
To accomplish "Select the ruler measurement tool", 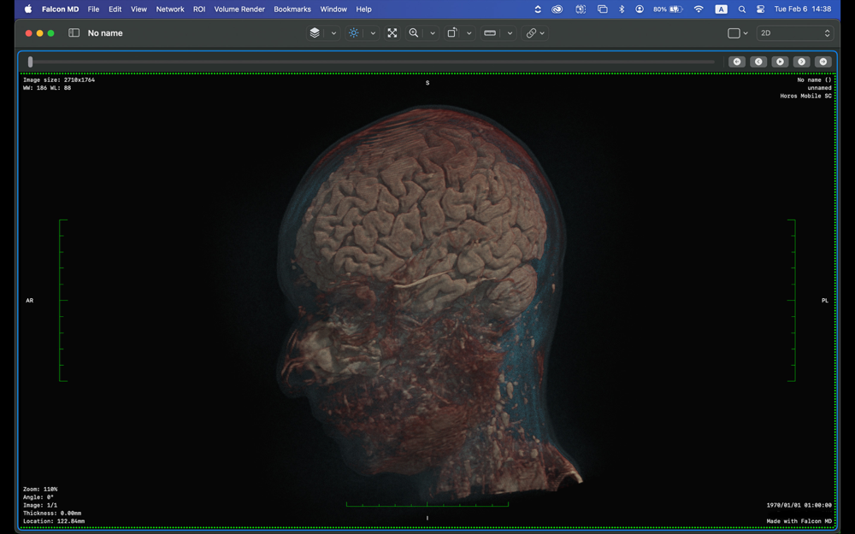I will 490,33.
